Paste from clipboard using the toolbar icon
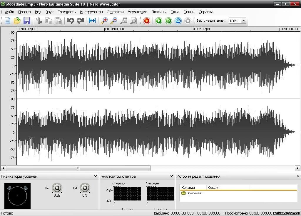 [58, 21]
